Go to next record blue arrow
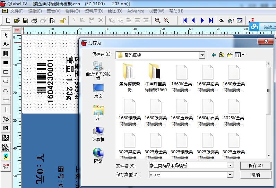 (x=202, y=20)
